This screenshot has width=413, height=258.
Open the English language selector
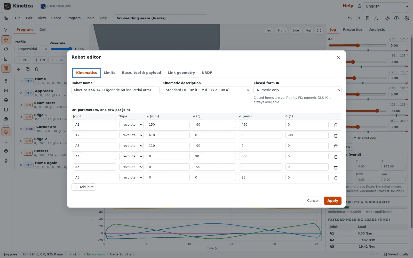(x=386, y=6)
